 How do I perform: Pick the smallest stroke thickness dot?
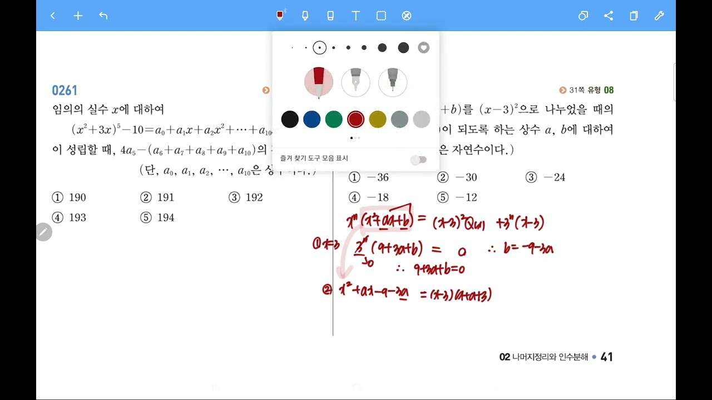click(x=292, y=48)
